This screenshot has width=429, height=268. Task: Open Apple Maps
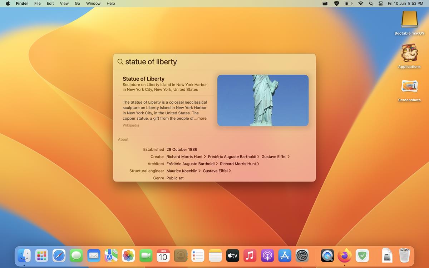(x=111, y=255)
